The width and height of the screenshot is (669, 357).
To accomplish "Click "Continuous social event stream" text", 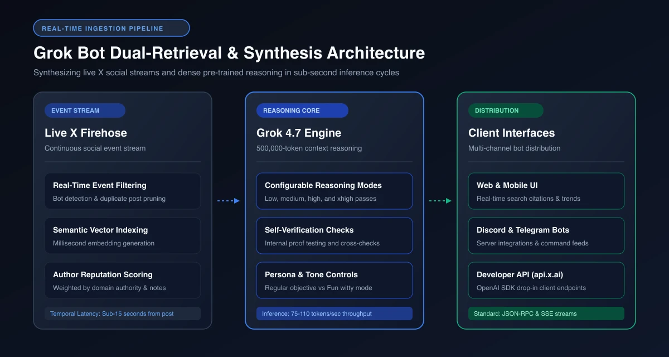I will (95, 148).
